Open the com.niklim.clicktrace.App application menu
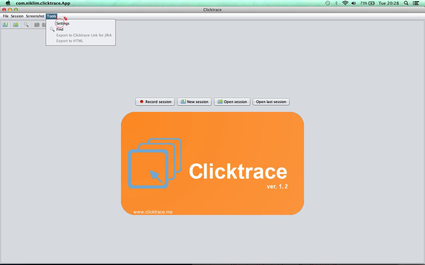425x265 pixels. tap(43, 3)
